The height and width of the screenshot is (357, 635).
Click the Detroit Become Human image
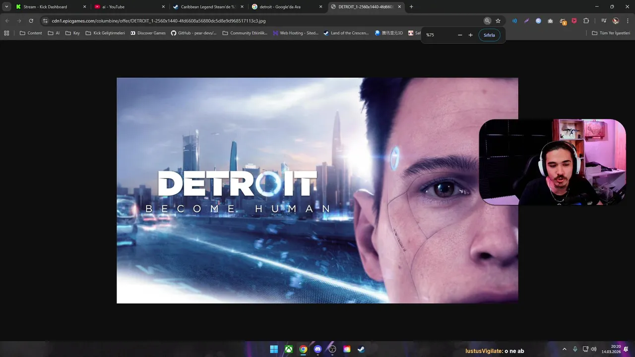(x=317, y=190)
